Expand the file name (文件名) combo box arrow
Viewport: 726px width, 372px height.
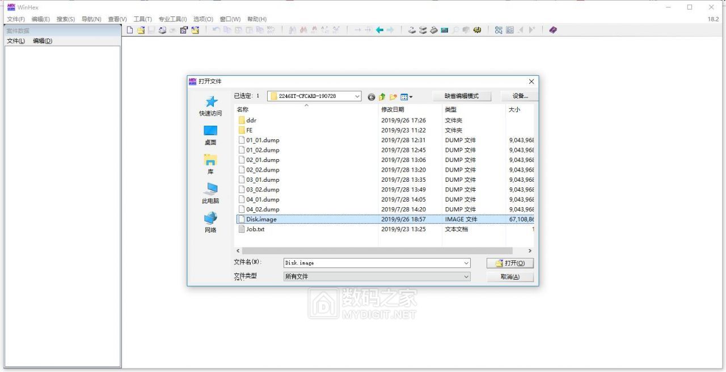point(466,263)
